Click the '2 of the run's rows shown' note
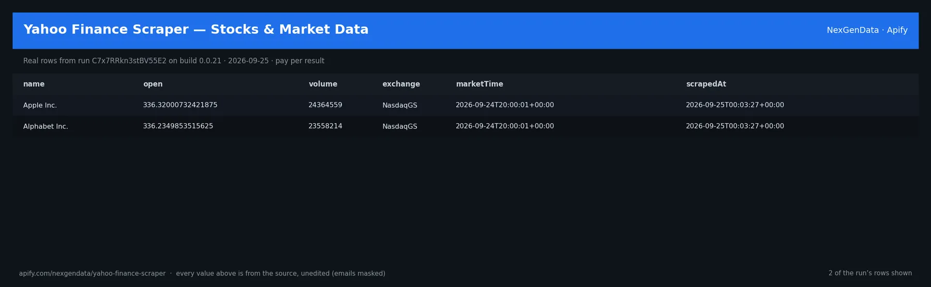This screenshot has height=287, width=931. tap(870, 273)
